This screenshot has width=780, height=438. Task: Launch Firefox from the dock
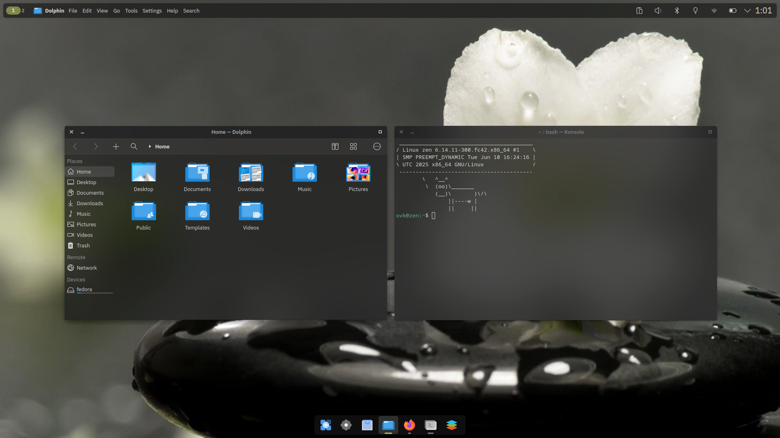(409, 425)
